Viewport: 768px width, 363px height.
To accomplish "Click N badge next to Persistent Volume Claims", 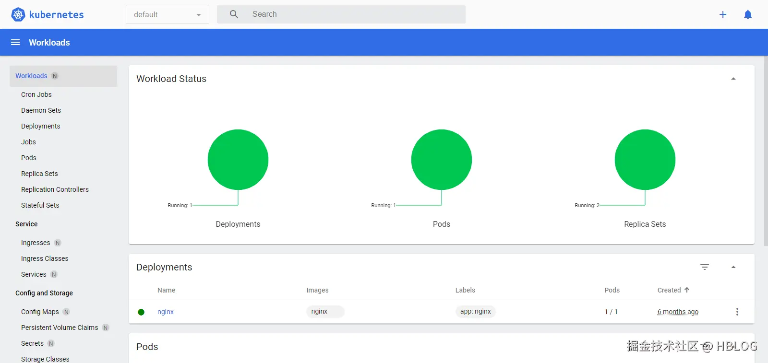I will 106,328.
